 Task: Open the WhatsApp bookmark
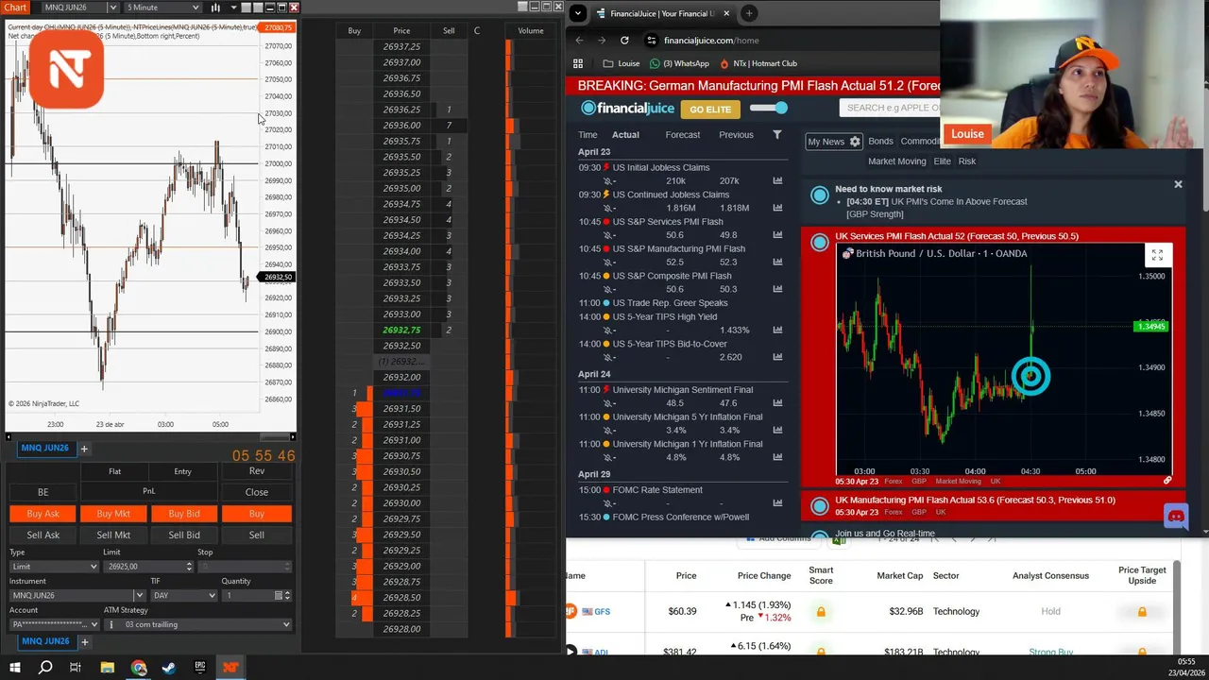[x=679, y=63]
